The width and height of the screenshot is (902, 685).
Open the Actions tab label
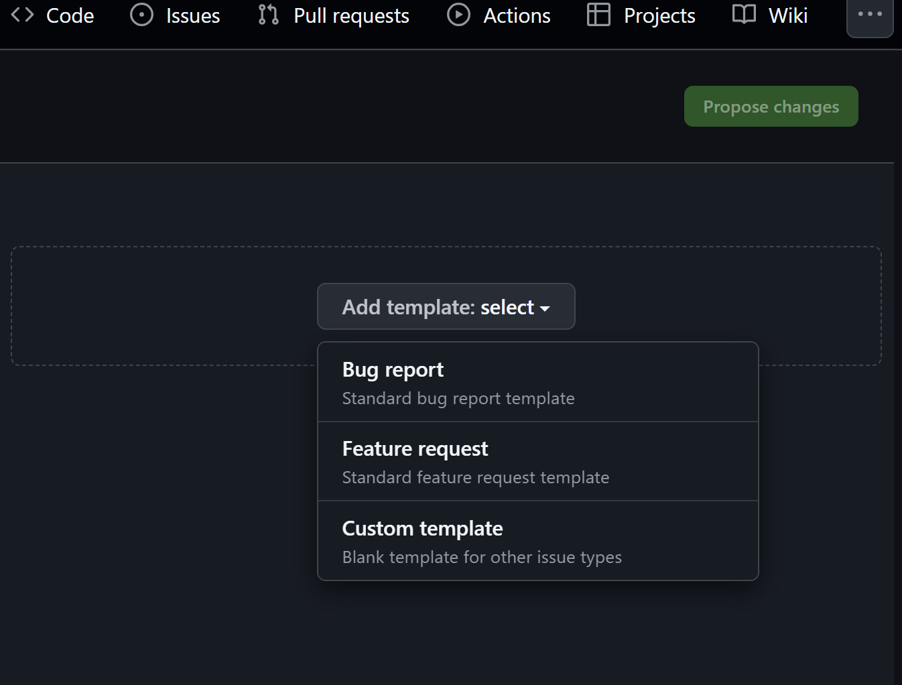pyautogui.click(x=517, y=15)
